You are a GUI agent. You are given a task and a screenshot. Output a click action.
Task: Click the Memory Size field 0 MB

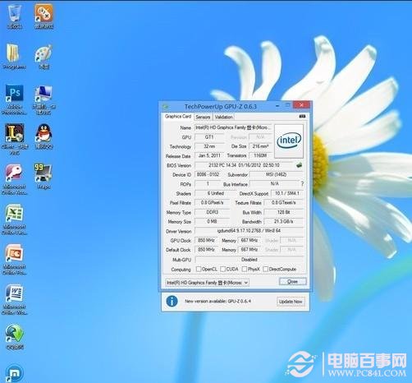pyautogui.click(x=212, y=221)
